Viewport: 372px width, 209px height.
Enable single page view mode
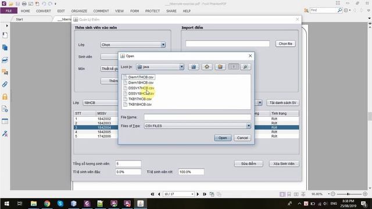(x=282, y=194)
